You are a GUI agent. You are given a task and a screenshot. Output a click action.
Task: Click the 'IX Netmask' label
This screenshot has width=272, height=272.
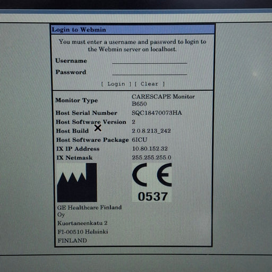74,158
